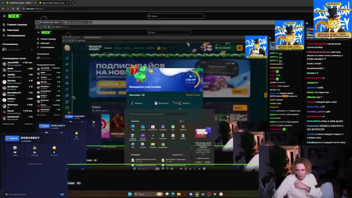Open File Explorer from taskbar
The width and height of the screenshot is (352, 198).
pyautogui.click(x=179, y=194)
